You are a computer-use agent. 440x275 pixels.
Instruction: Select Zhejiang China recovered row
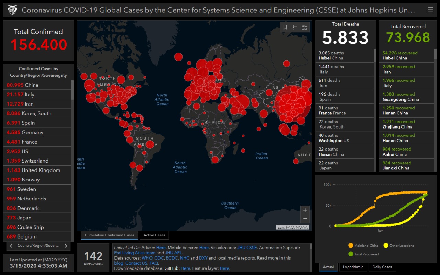pos(407,124)
